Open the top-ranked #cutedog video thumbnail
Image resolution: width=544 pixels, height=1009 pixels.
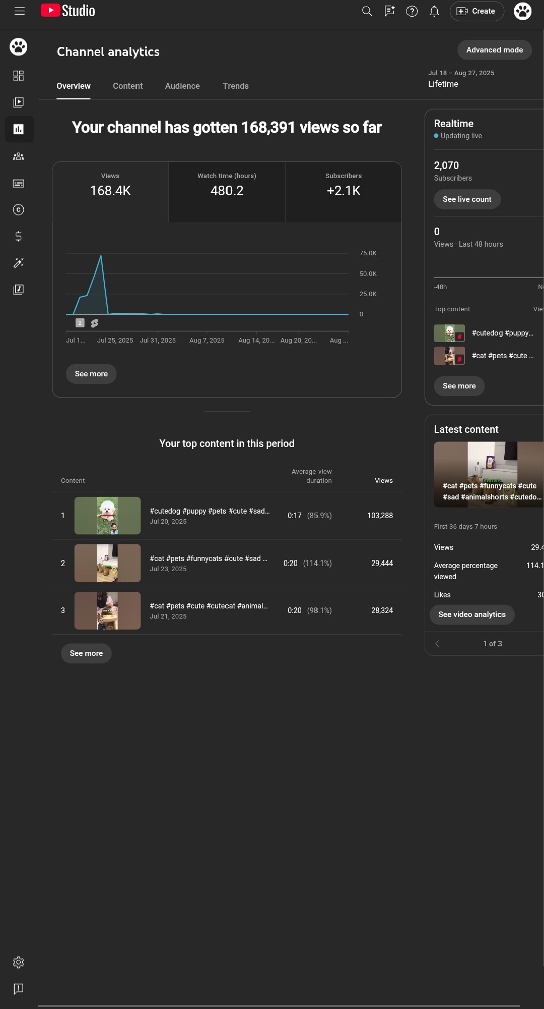coord(107,516)
